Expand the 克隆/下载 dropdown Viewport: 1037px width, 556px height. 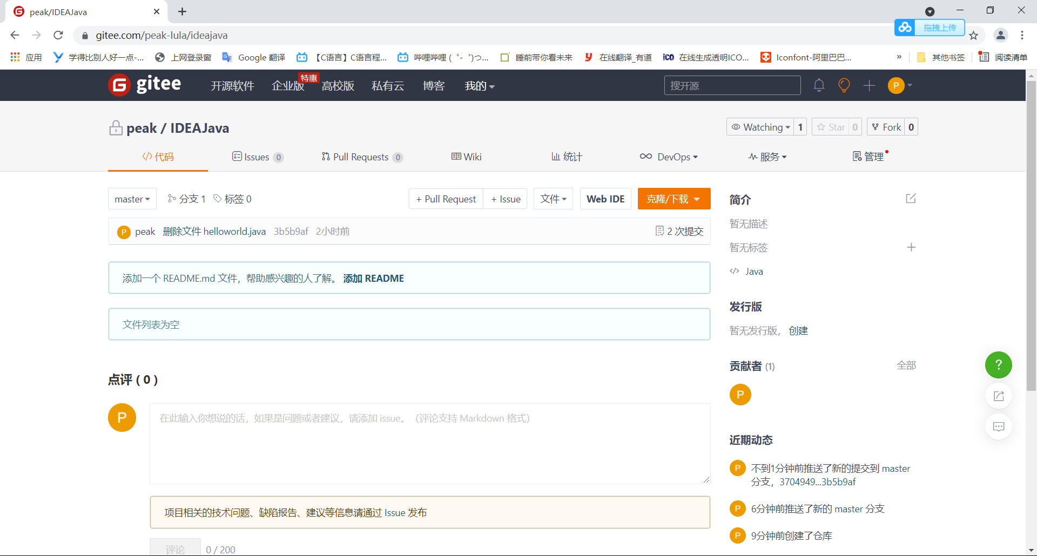coord(674,199)
